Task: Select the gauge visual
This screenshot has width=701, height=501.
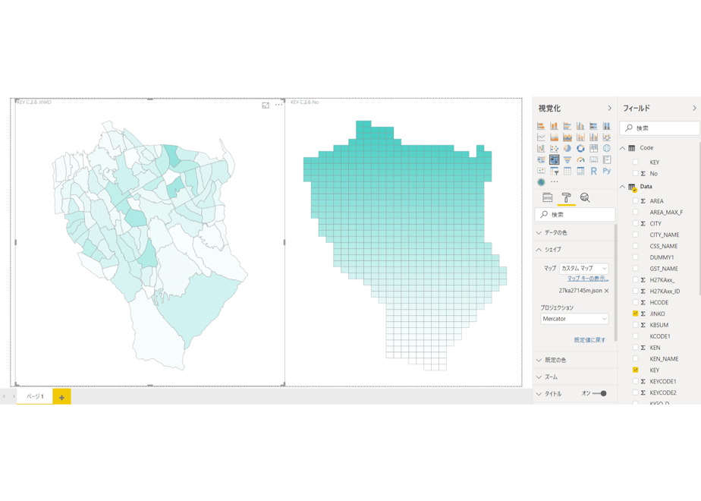Action: point(580,159)
